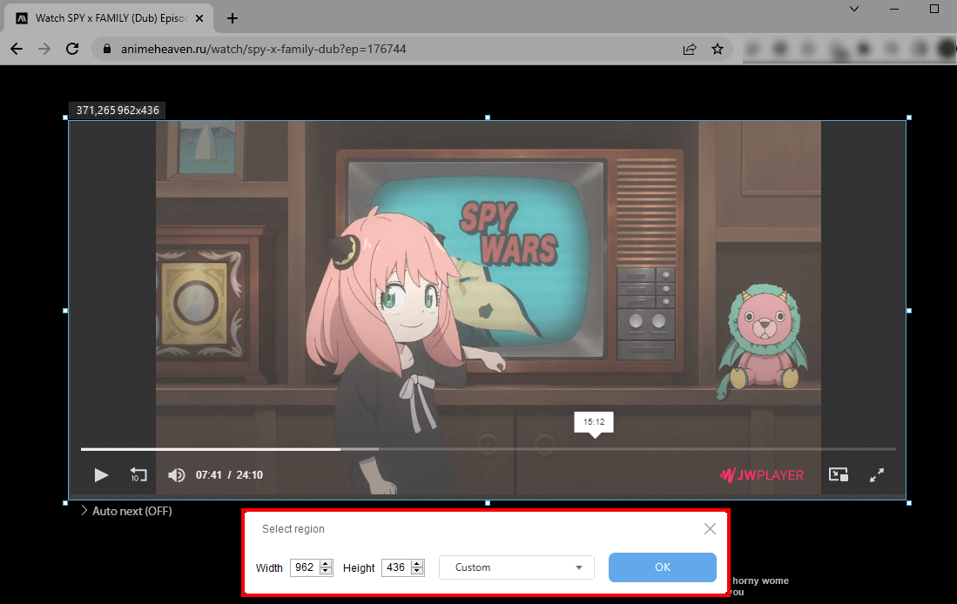Open the tab search chevron menu
Viewport: 957px width, 604px height.
854,9
